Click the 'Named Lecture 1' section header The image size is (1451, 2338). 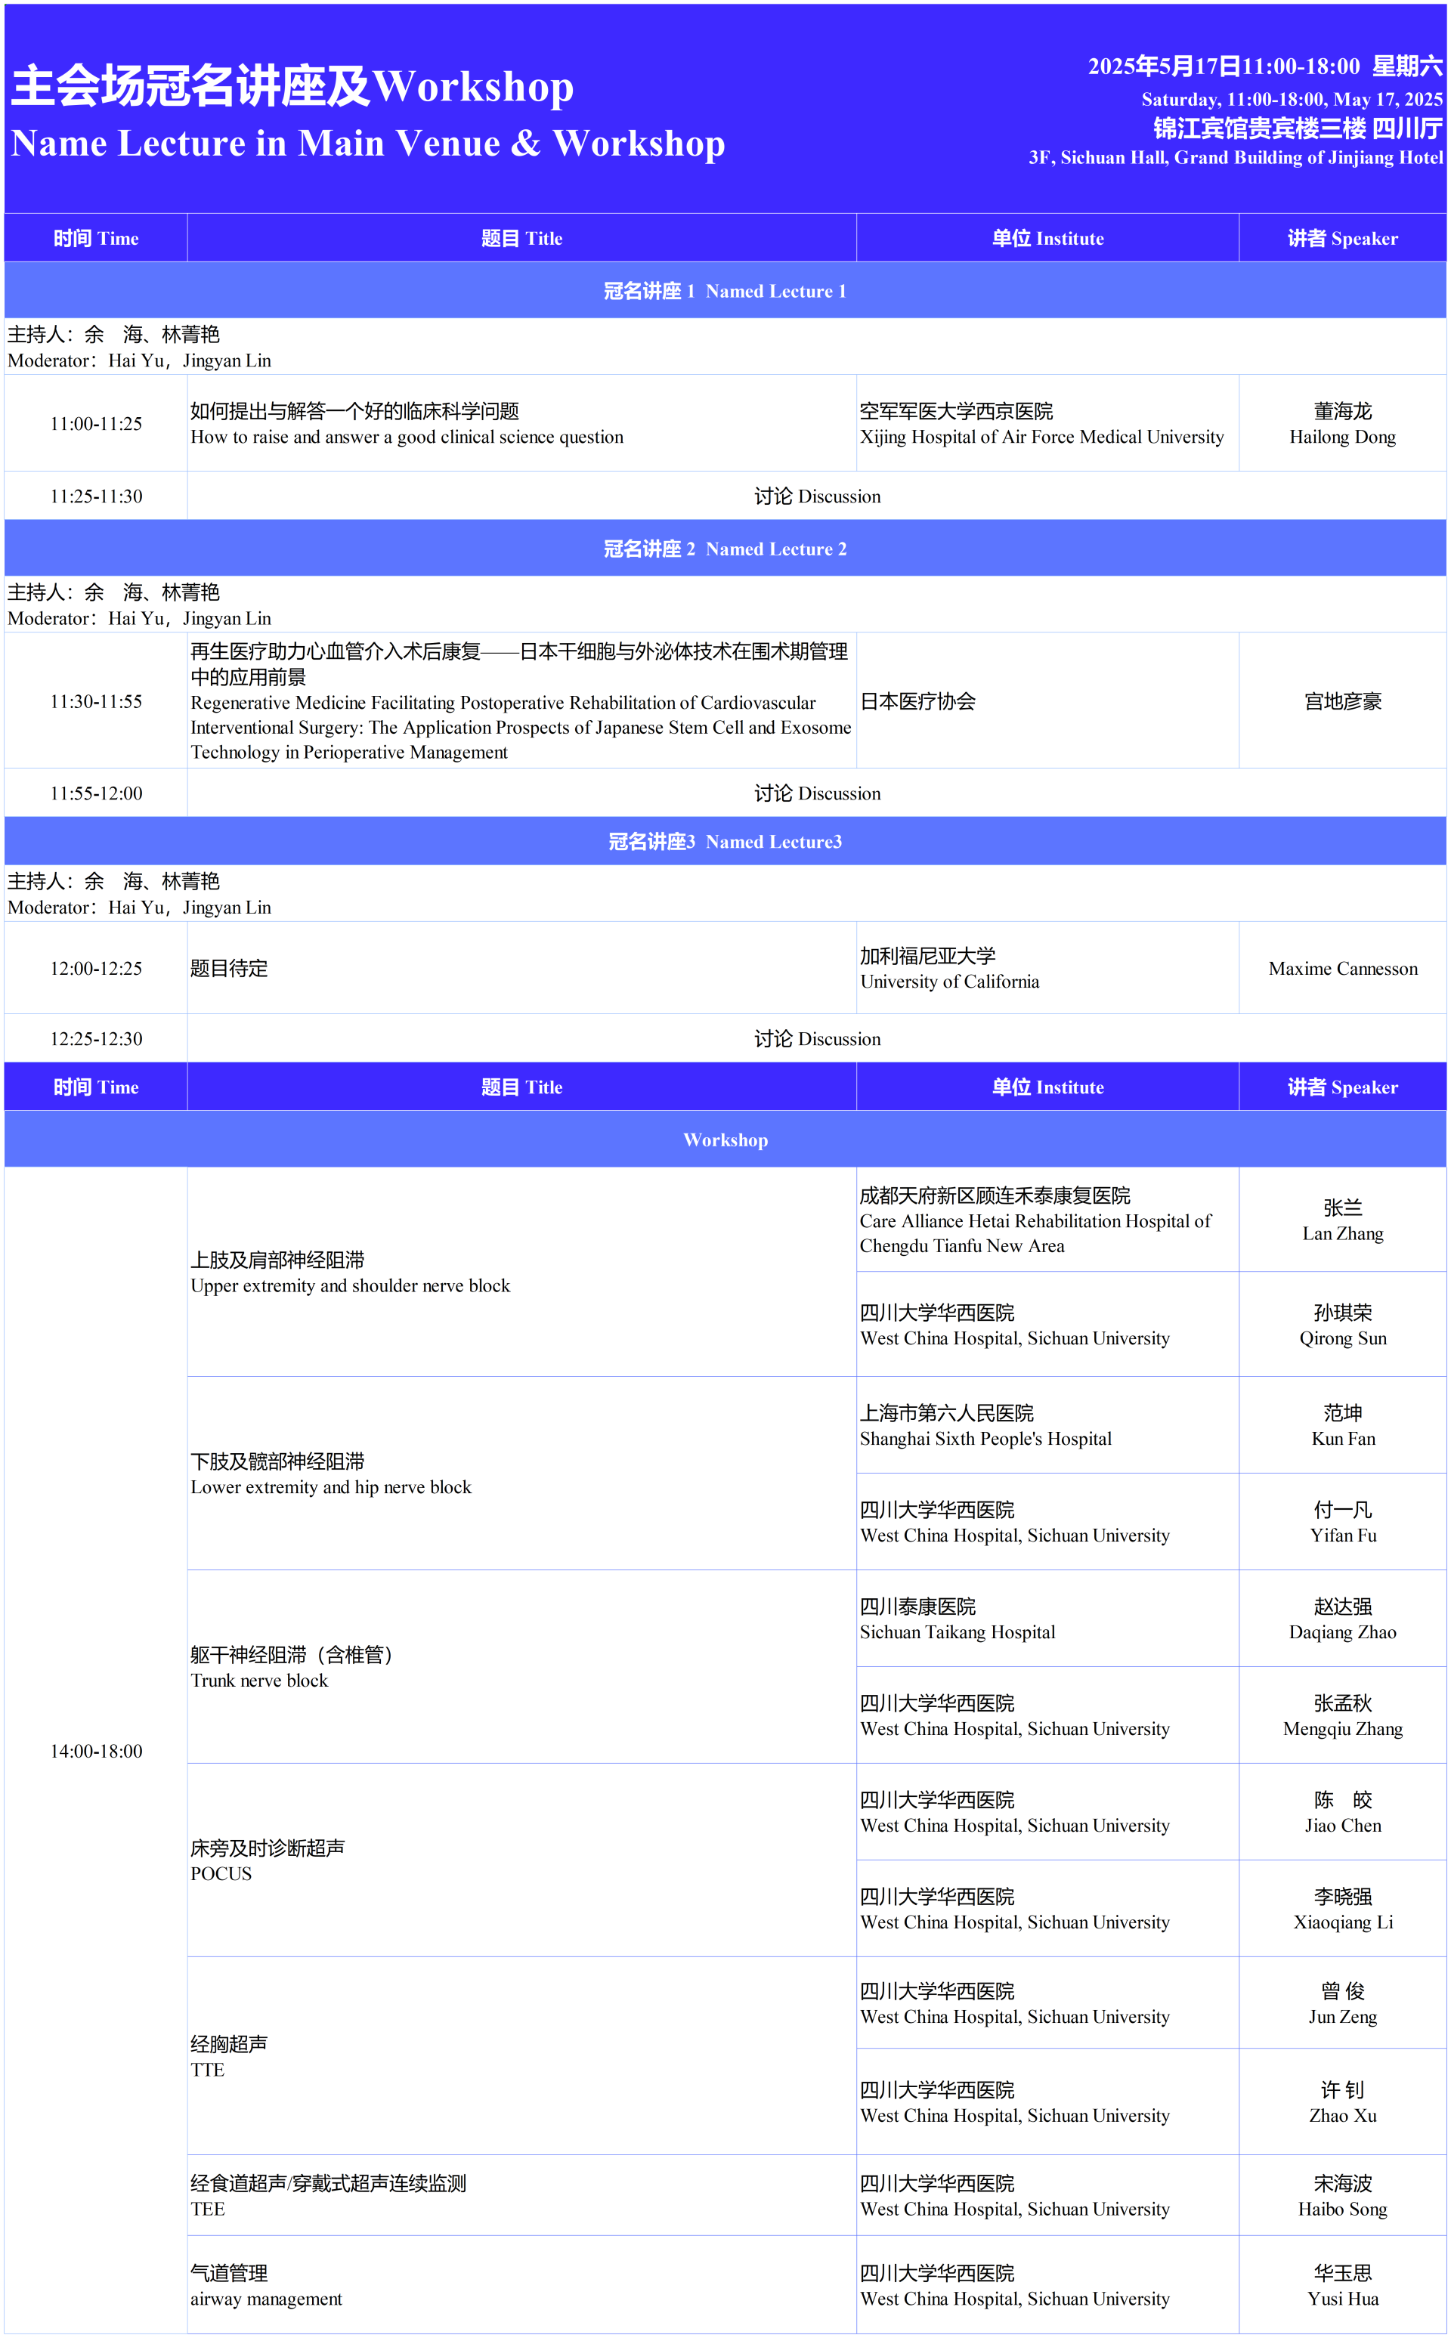pos(725,291)
